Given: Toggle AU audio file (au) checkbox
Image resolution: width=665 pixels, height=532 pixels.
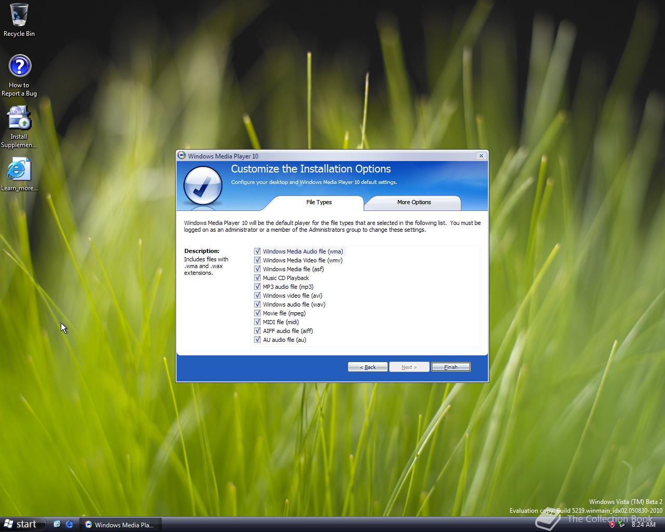Looking at the screenshot, I should [257, 340].
